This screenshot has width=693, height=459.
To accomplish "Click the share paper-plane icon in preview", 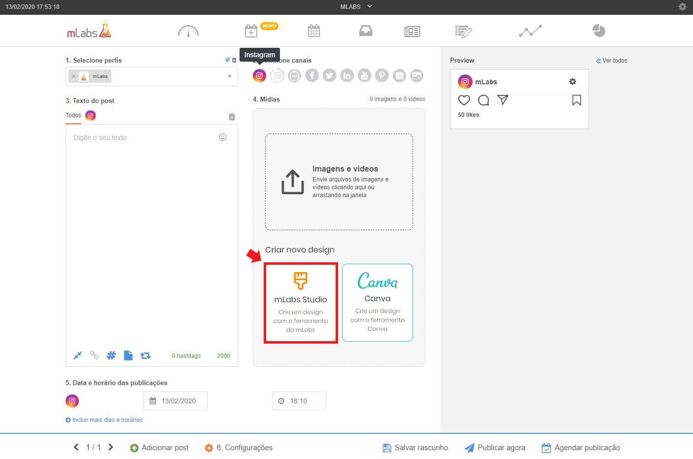I will 503,100.
